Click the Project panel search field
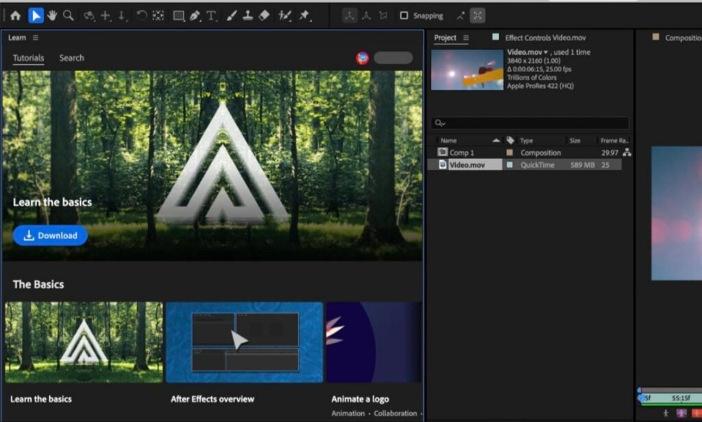 tap(535, 123)
